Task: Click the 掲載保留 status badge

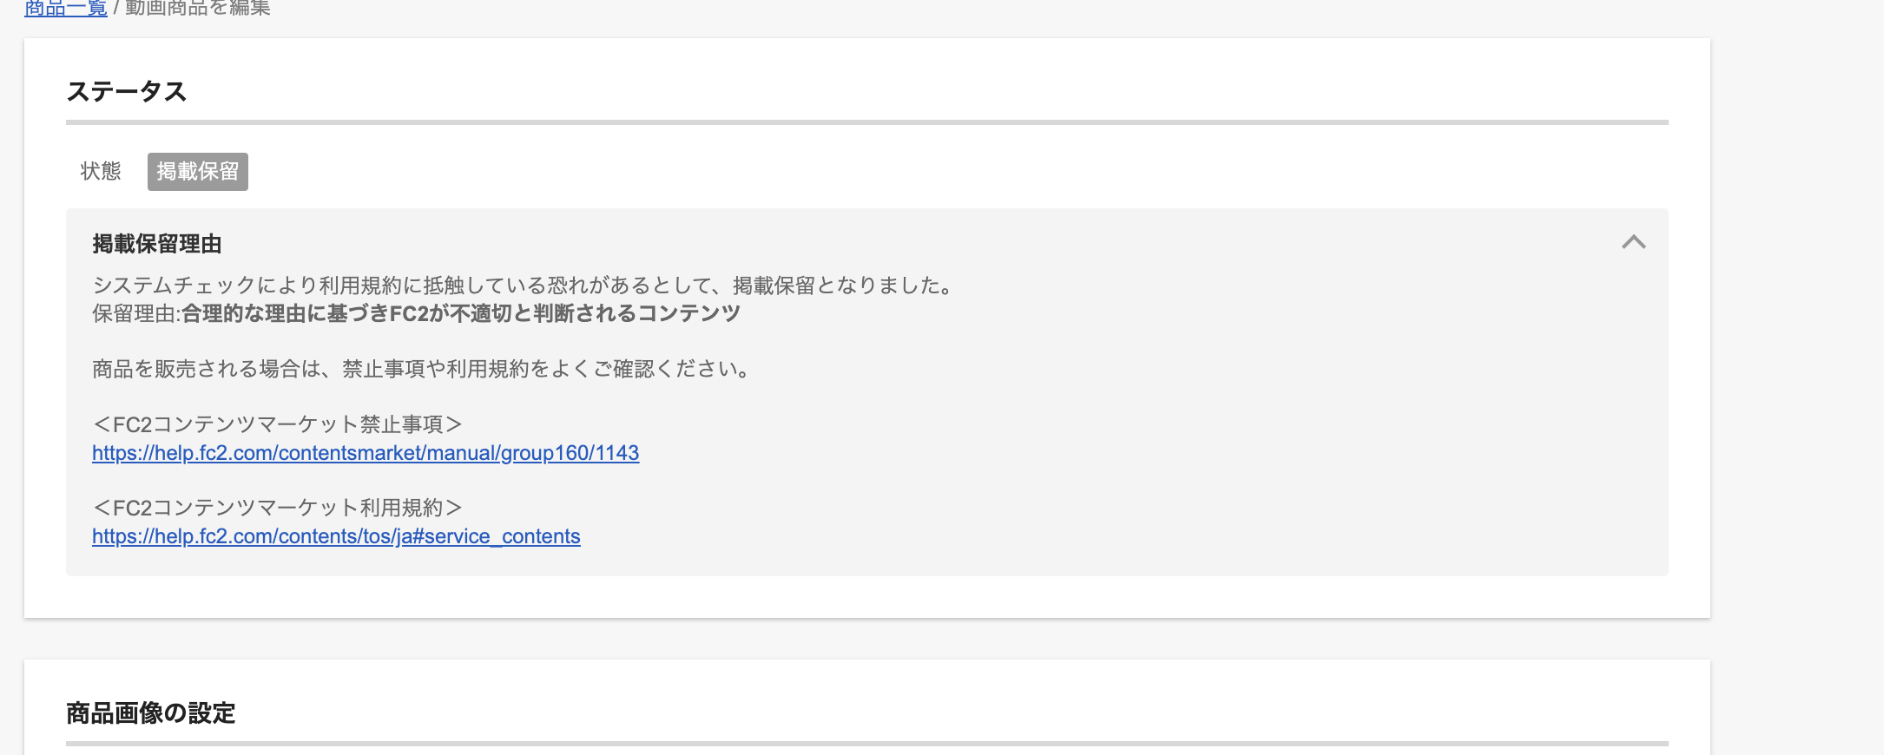Action: coord(197,172)
